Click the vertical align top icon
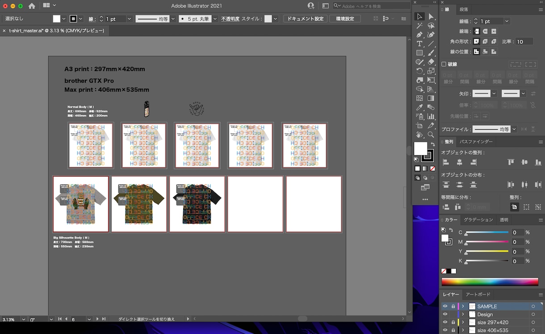 pos(511,163)
